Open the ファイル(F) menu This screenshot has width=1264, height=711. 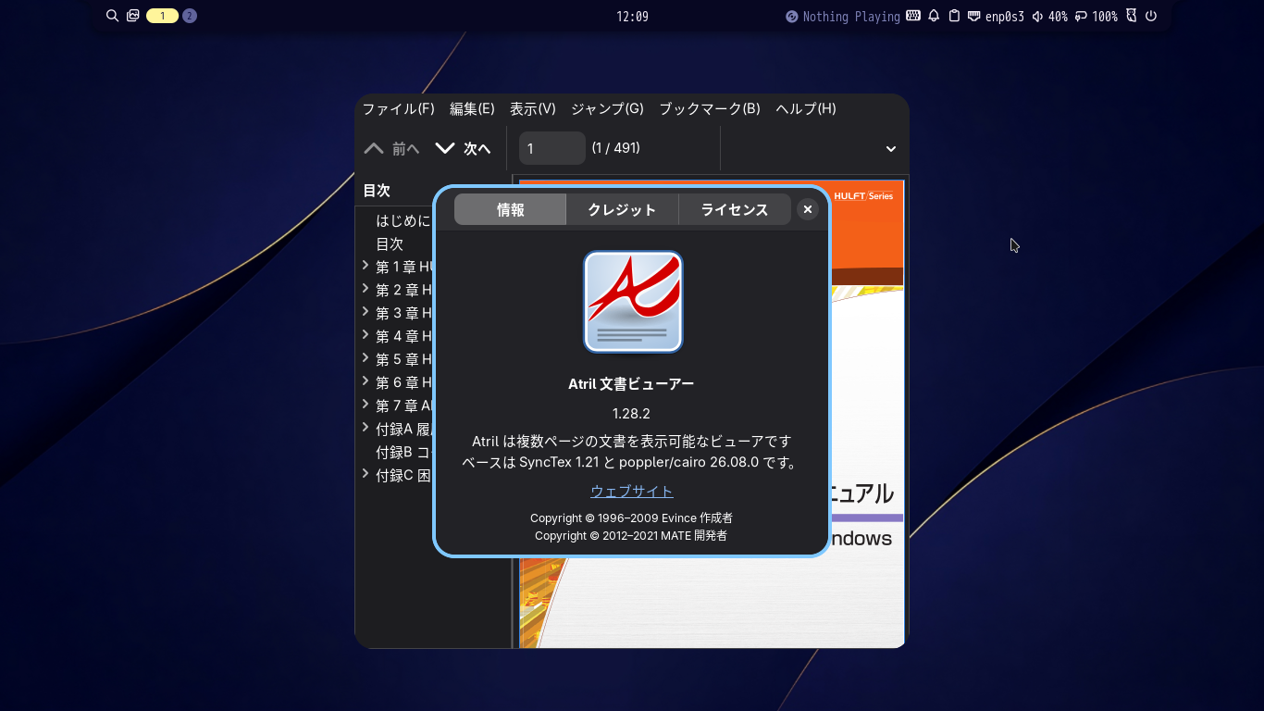pyautogui.click(x=398, y=108)
